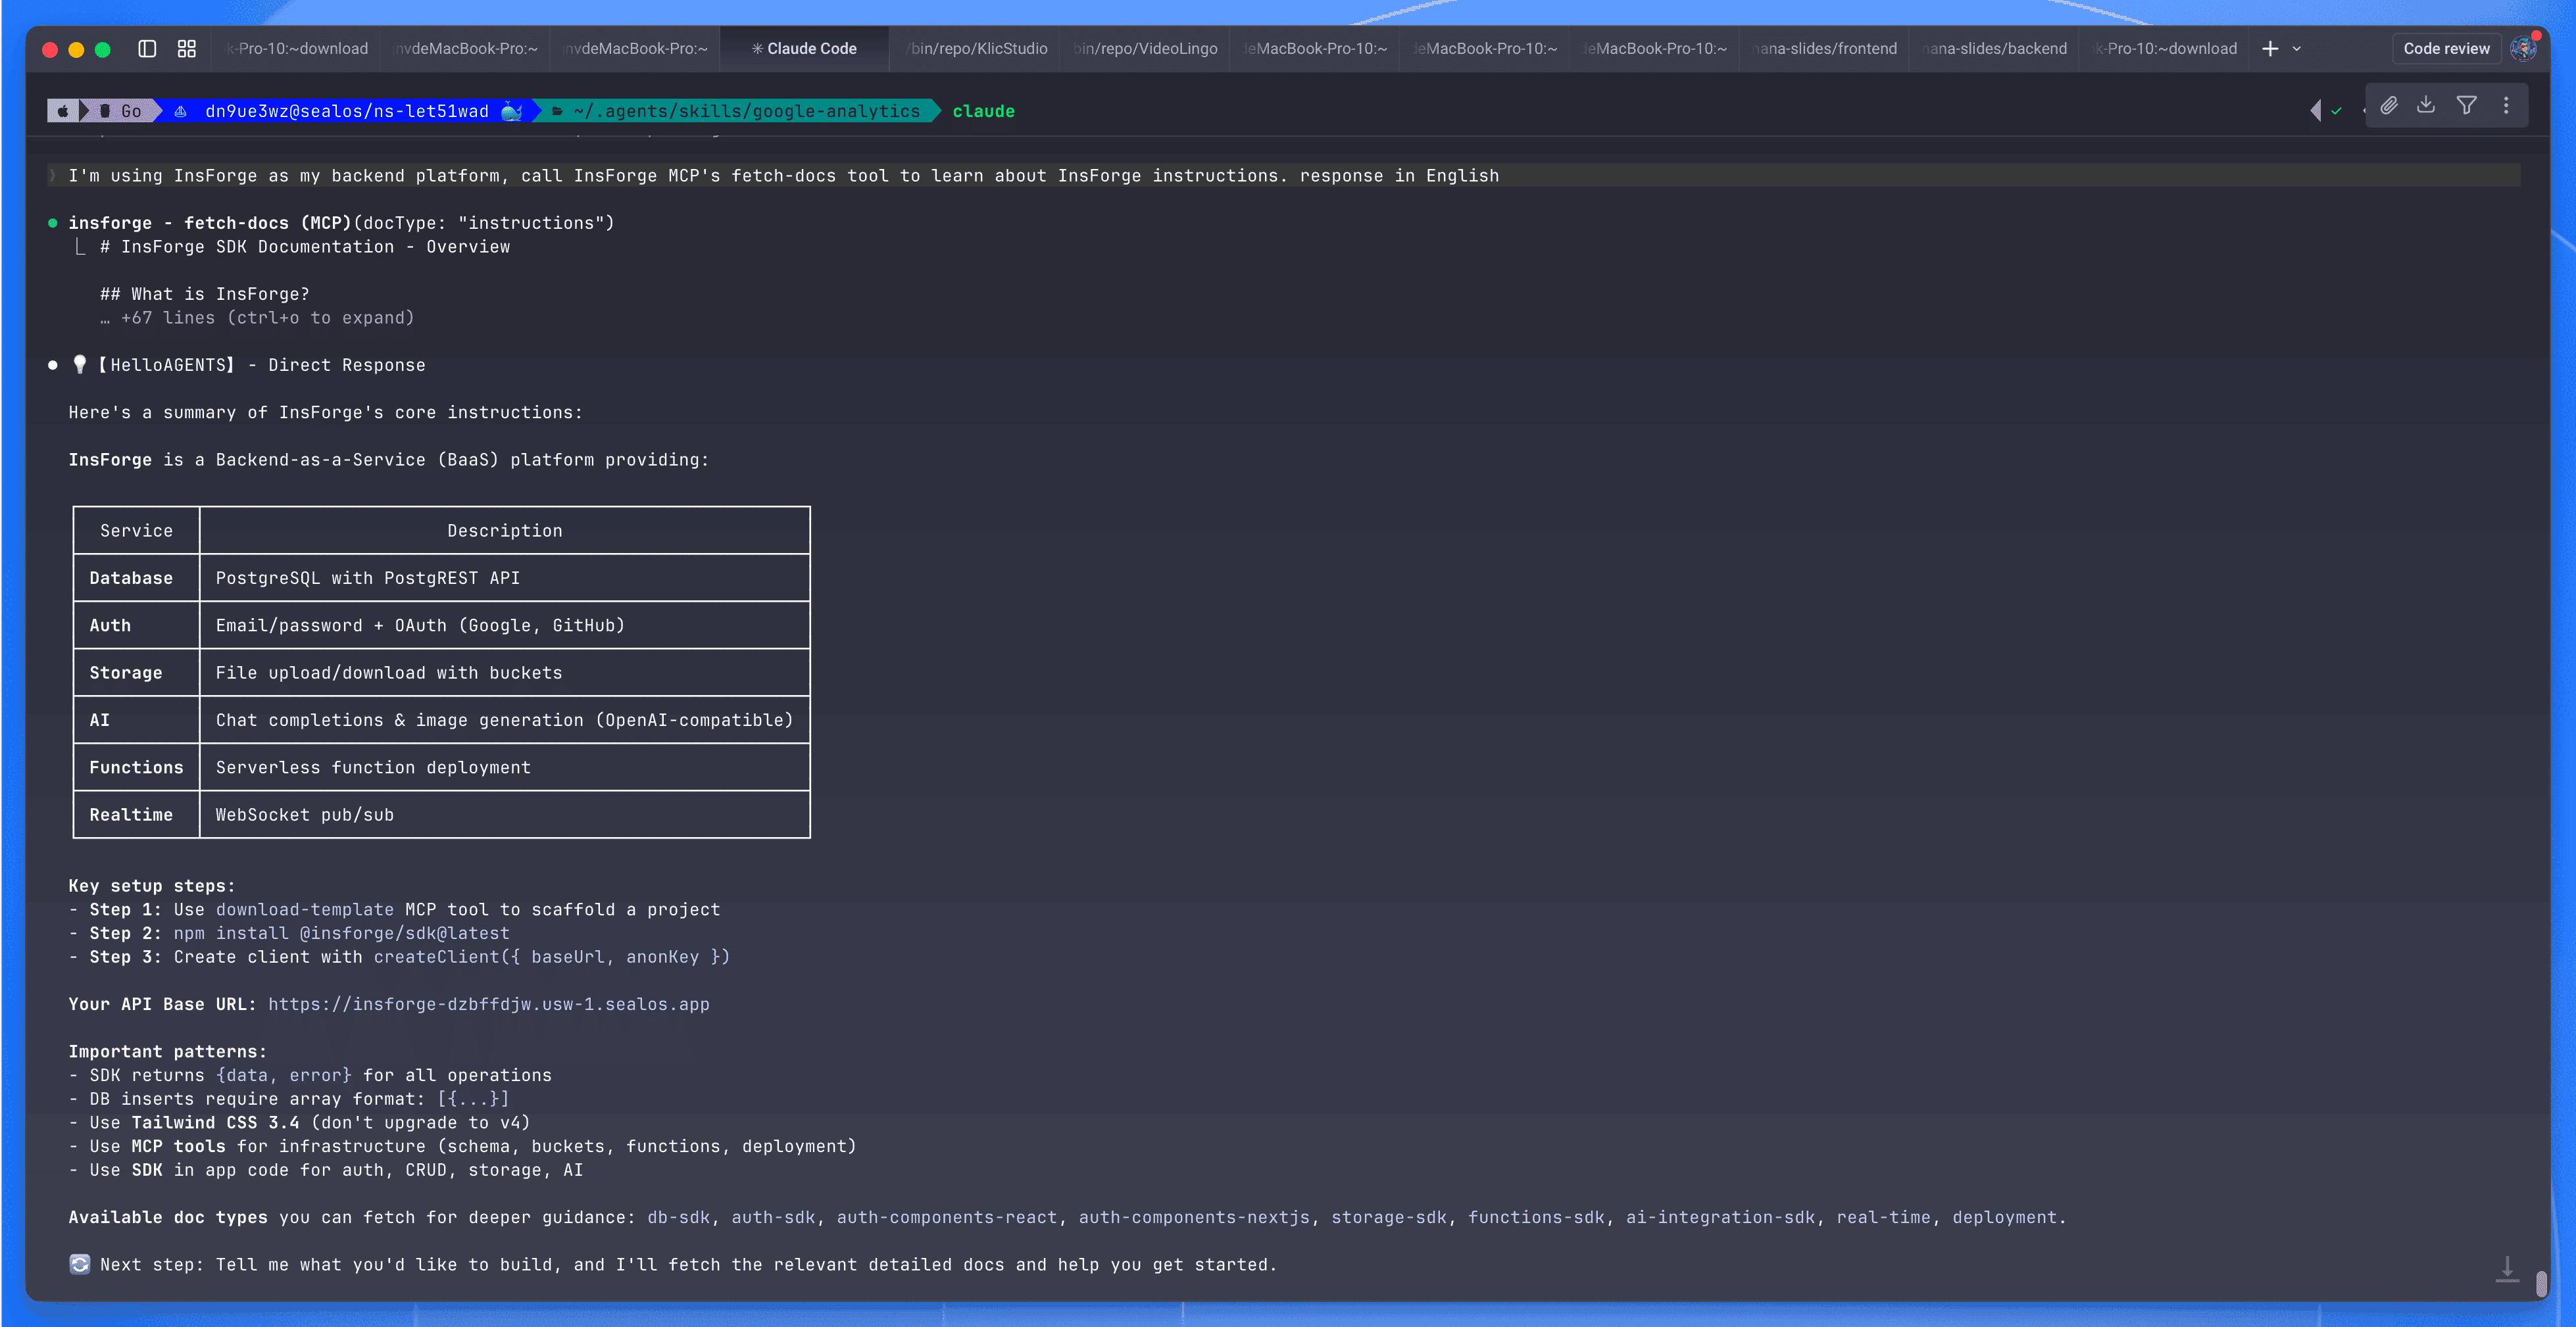Screen dimensions: 2576x1327
Task: Open the three-dot overflow menu
Action: coord(2506,104)
